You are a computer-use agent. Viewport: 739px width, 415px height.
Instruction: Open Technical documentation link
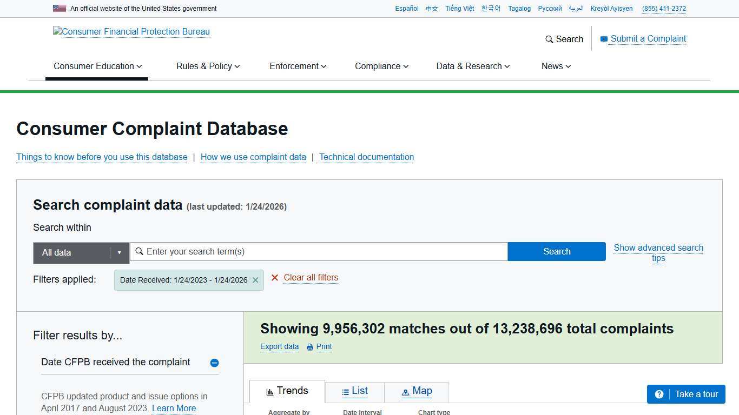pyautogui.click(x=366, y=157)
